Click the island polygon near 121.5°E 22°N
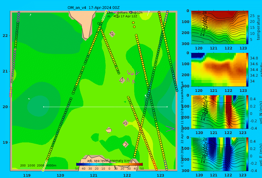 coord(112,34)
